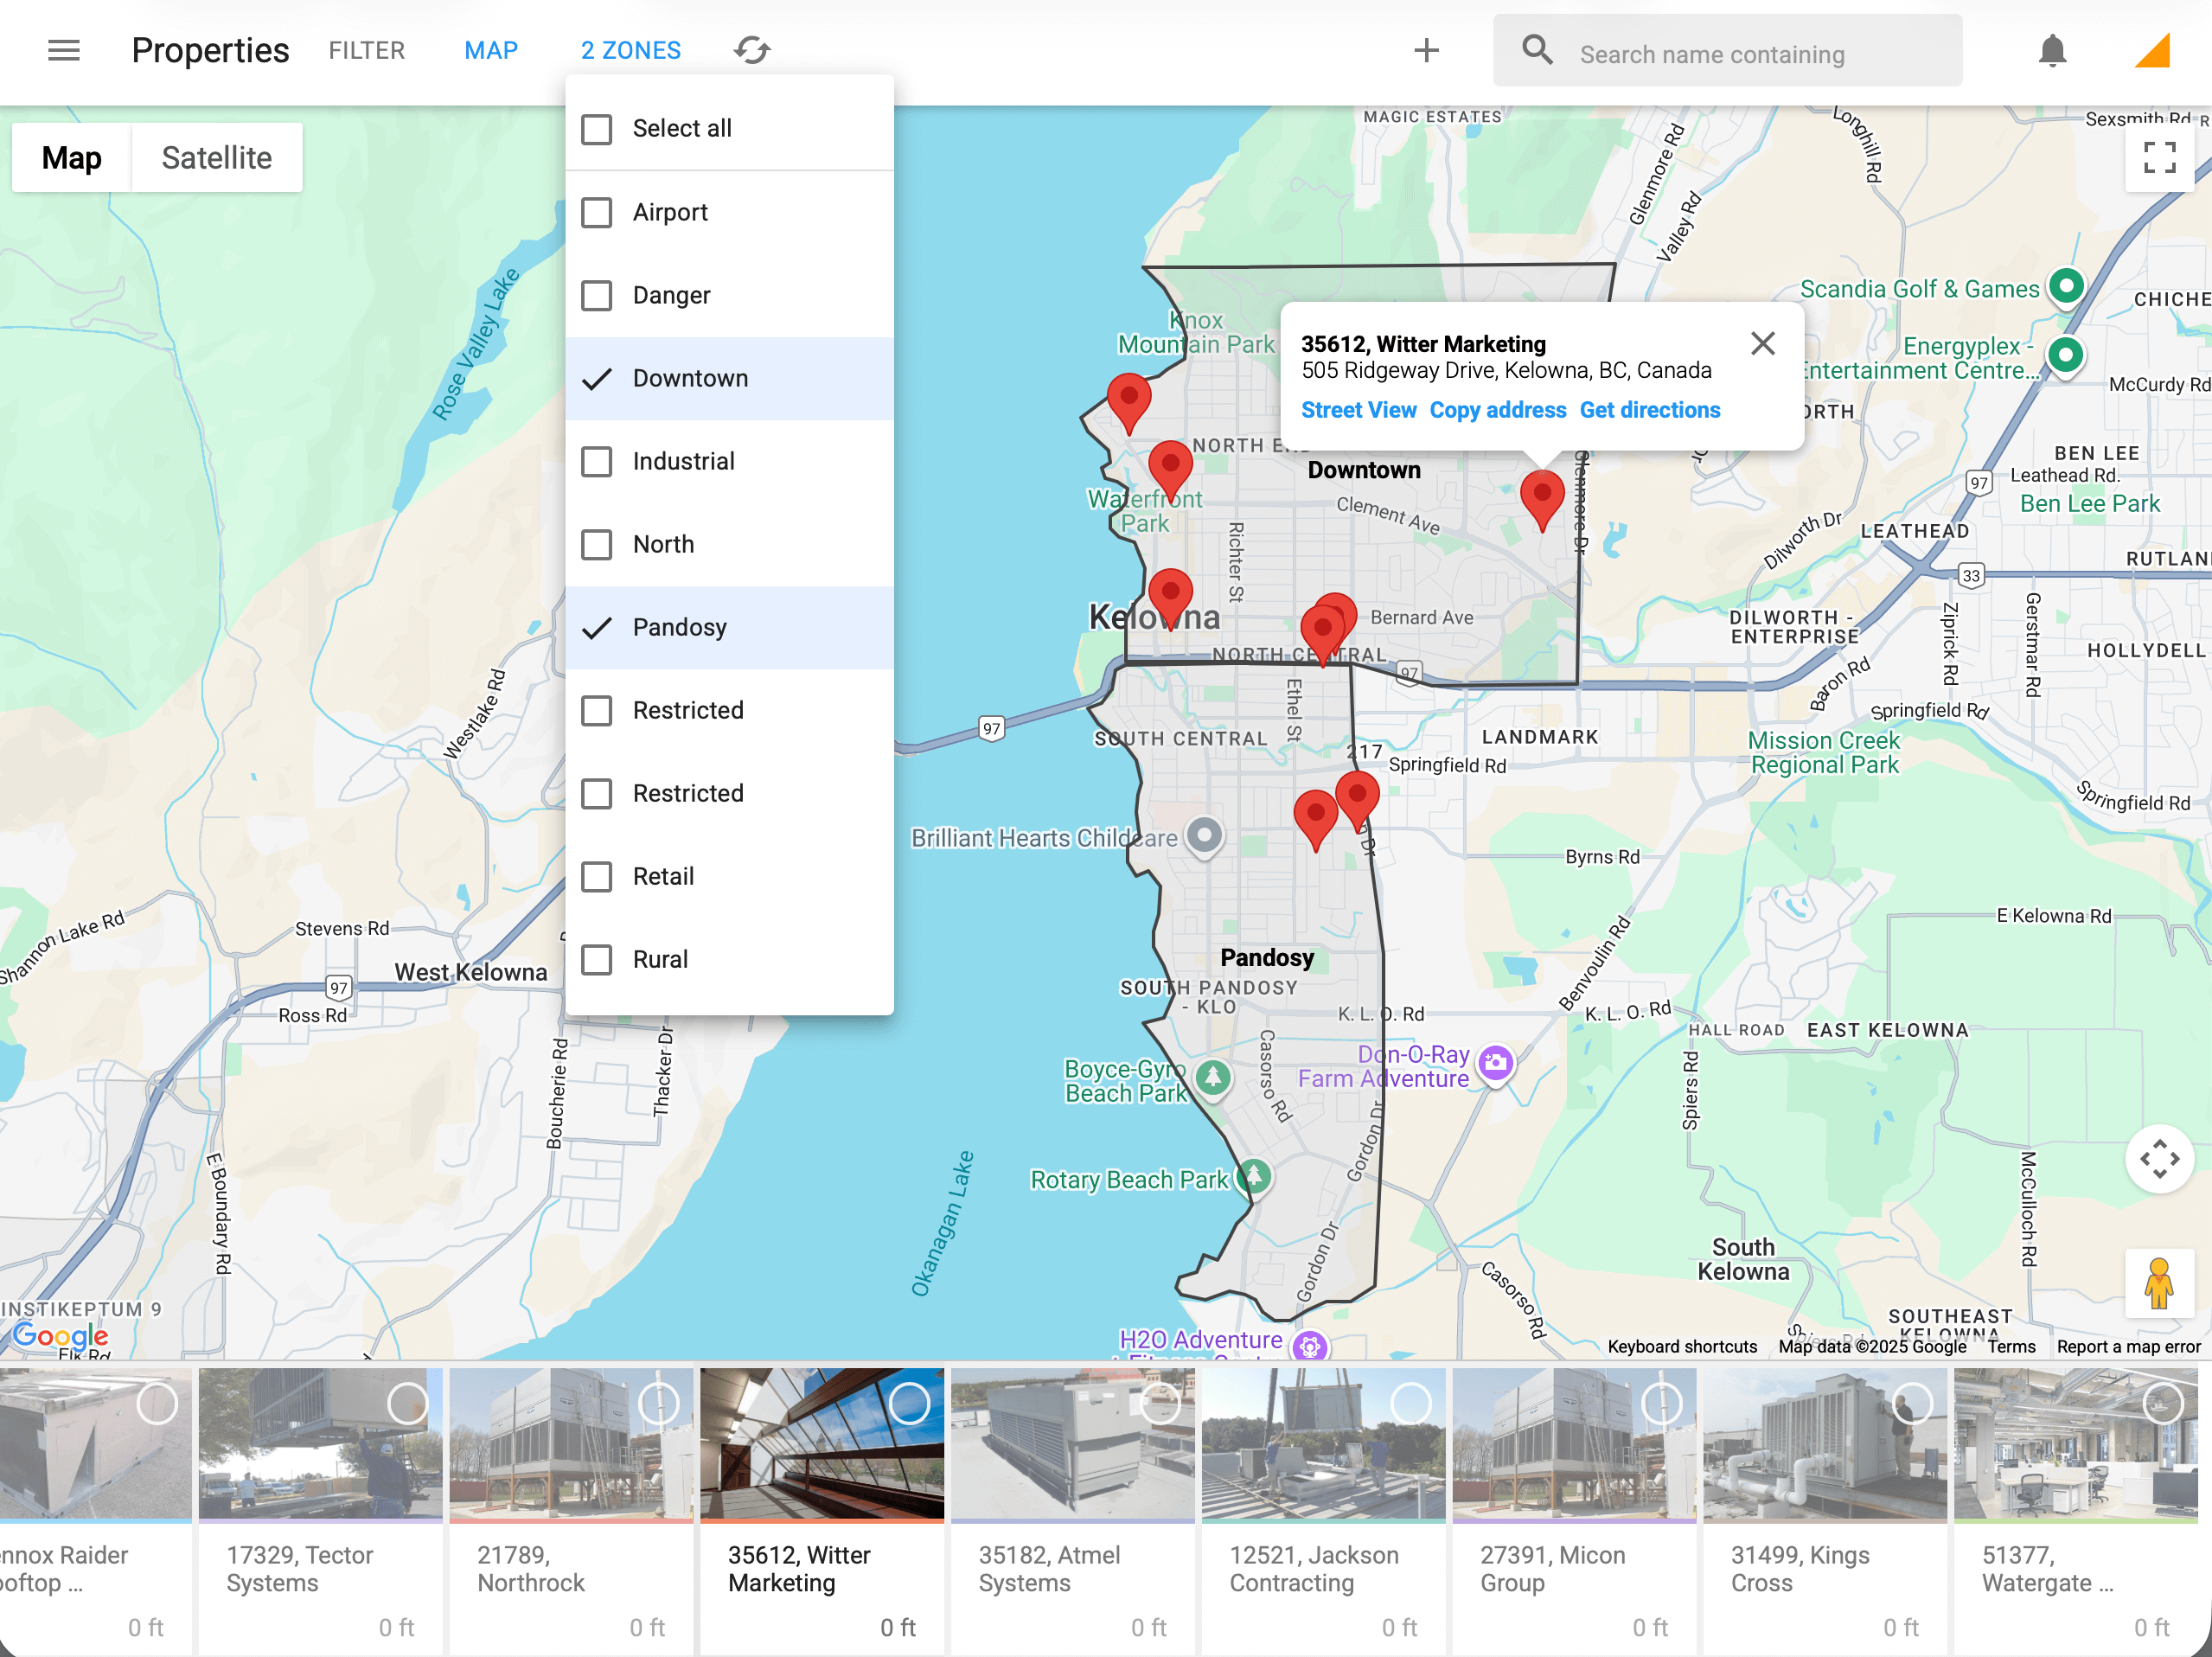
Task: Select the 17329 Tector Systems thumbnail circle
Action: (x=407, y=1404)
